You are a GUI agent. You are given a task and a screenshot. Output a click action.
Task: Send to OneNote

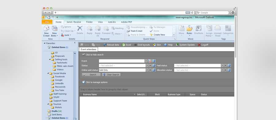tap(198, 30)
